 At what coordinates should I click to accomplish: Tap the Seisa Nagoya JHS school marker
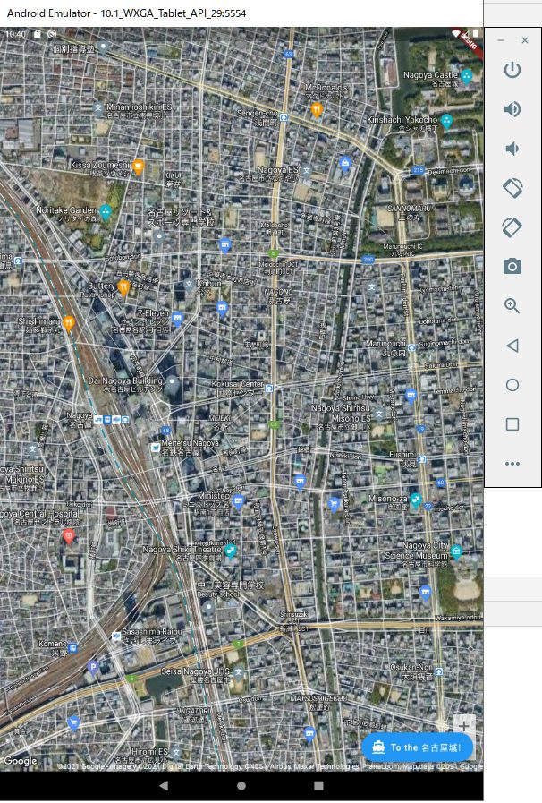coord(238,671)
